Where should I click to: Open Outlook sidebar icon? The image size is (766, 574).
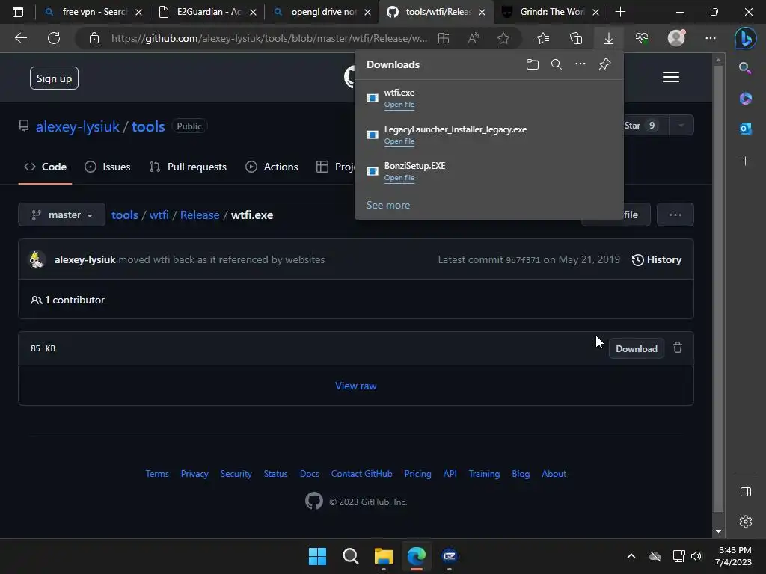[x=746, y=129]
